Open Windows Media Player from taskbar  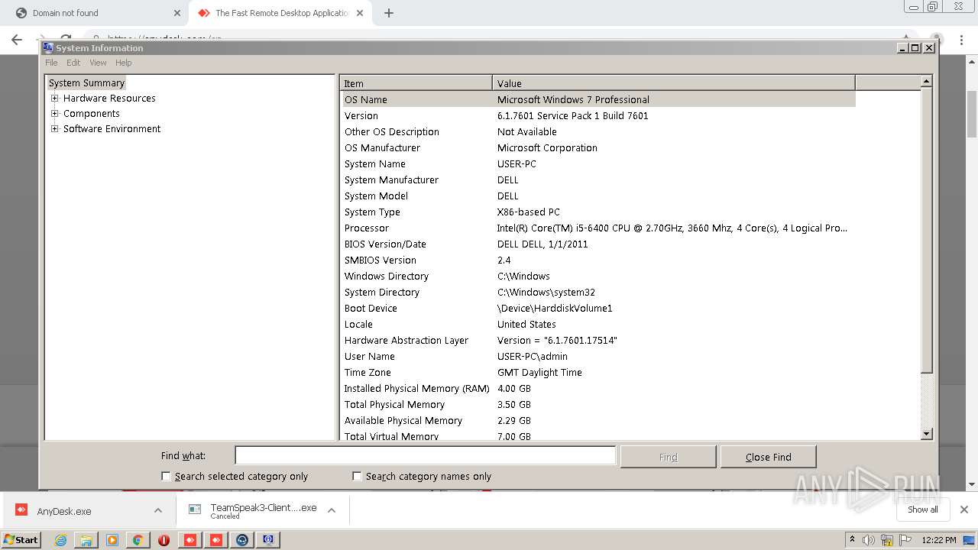click(112, 540)
